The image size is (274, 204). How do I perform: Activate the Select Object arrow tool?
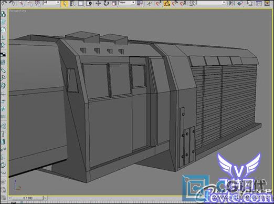(65, 4)
